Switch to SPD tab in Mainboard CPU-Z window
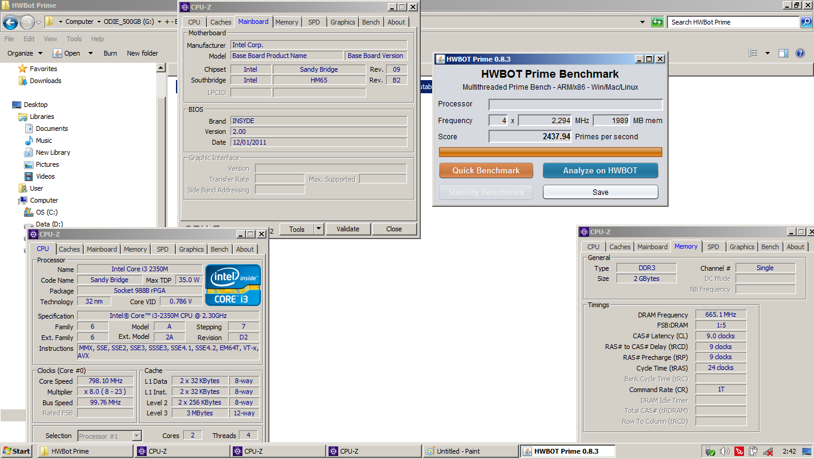The image size is (814, 459). [314, 22]
